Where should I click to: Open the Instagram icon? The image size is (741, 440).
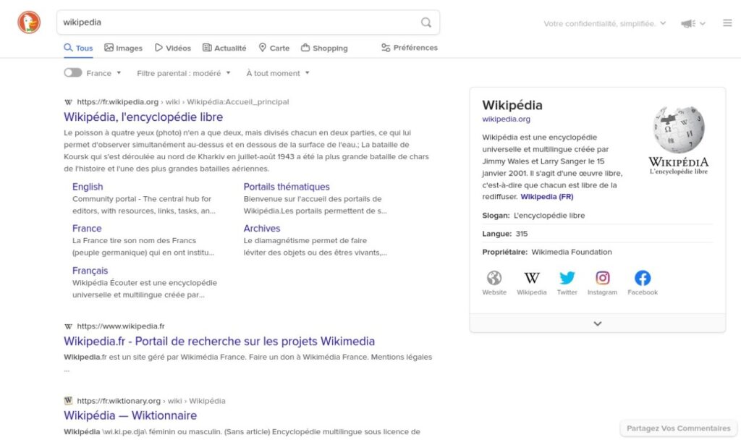pos(603,278)
